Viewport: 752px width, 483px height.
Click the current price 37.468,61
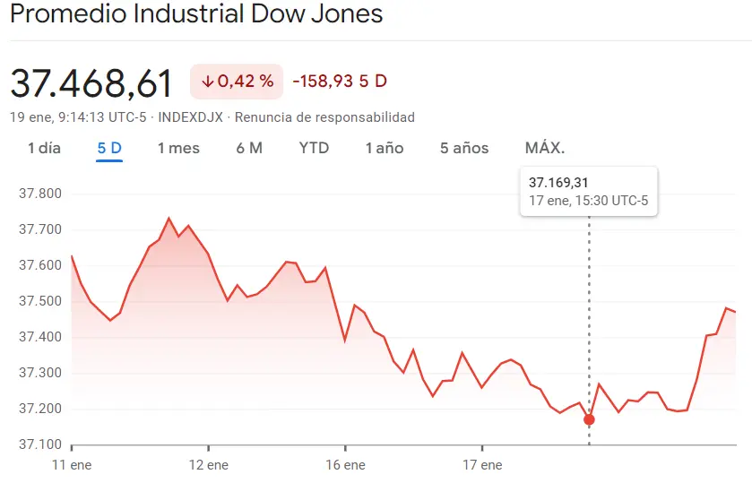pos(91,83)
